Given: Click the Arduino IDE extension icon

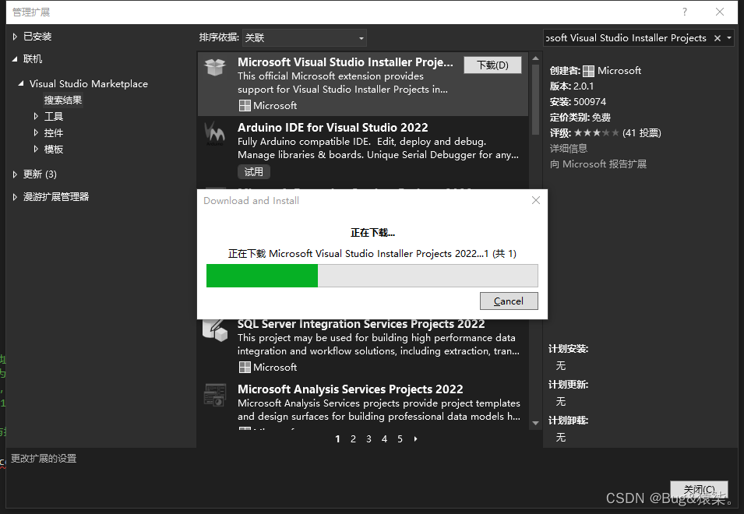Looking at the screenshot, I should coord(214,133).
